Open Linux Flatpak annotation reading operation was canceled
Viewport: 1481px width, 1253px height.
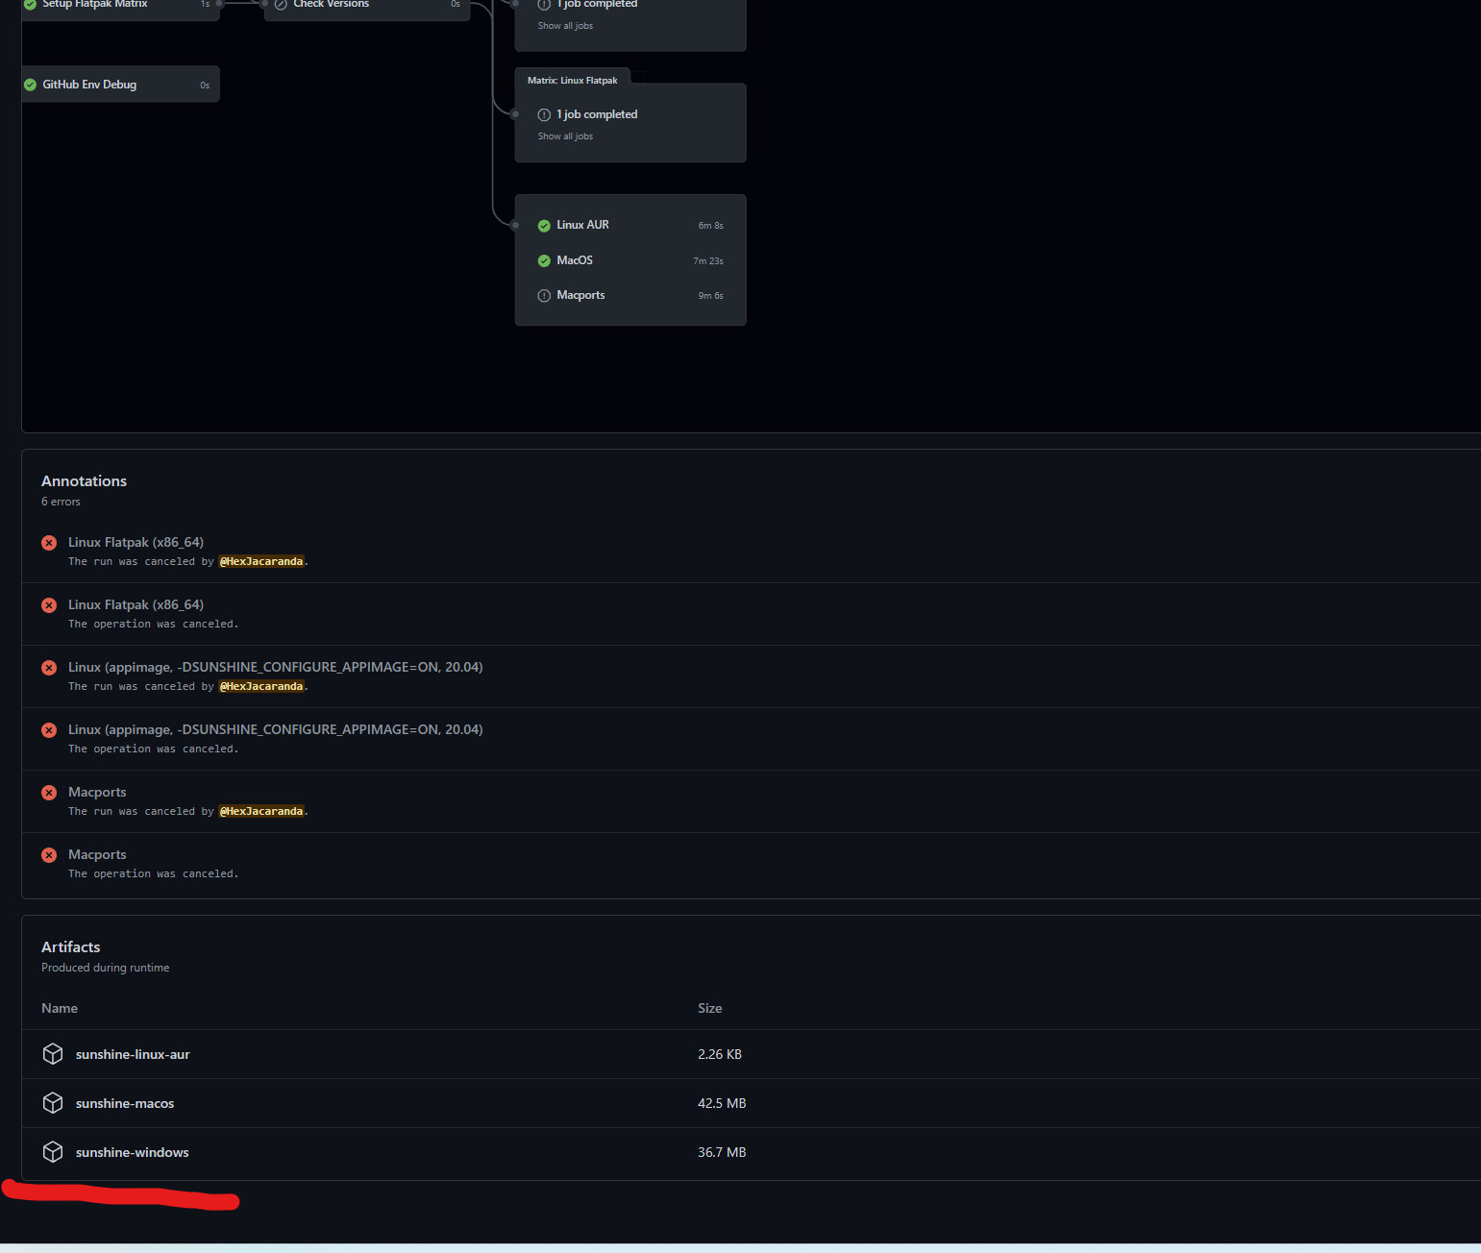pyautogui.click(x=136, y=604)
